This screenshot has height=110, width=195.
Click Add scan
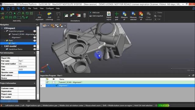(95, 13)
